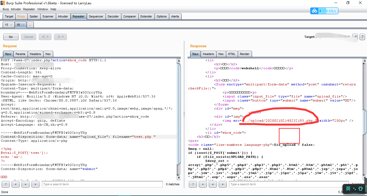Switch to the Options tab

(x=161, y=16)
